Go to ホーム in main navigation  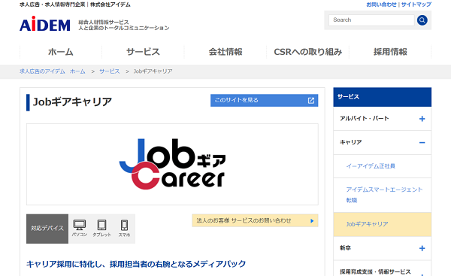(x=61, y=52)
